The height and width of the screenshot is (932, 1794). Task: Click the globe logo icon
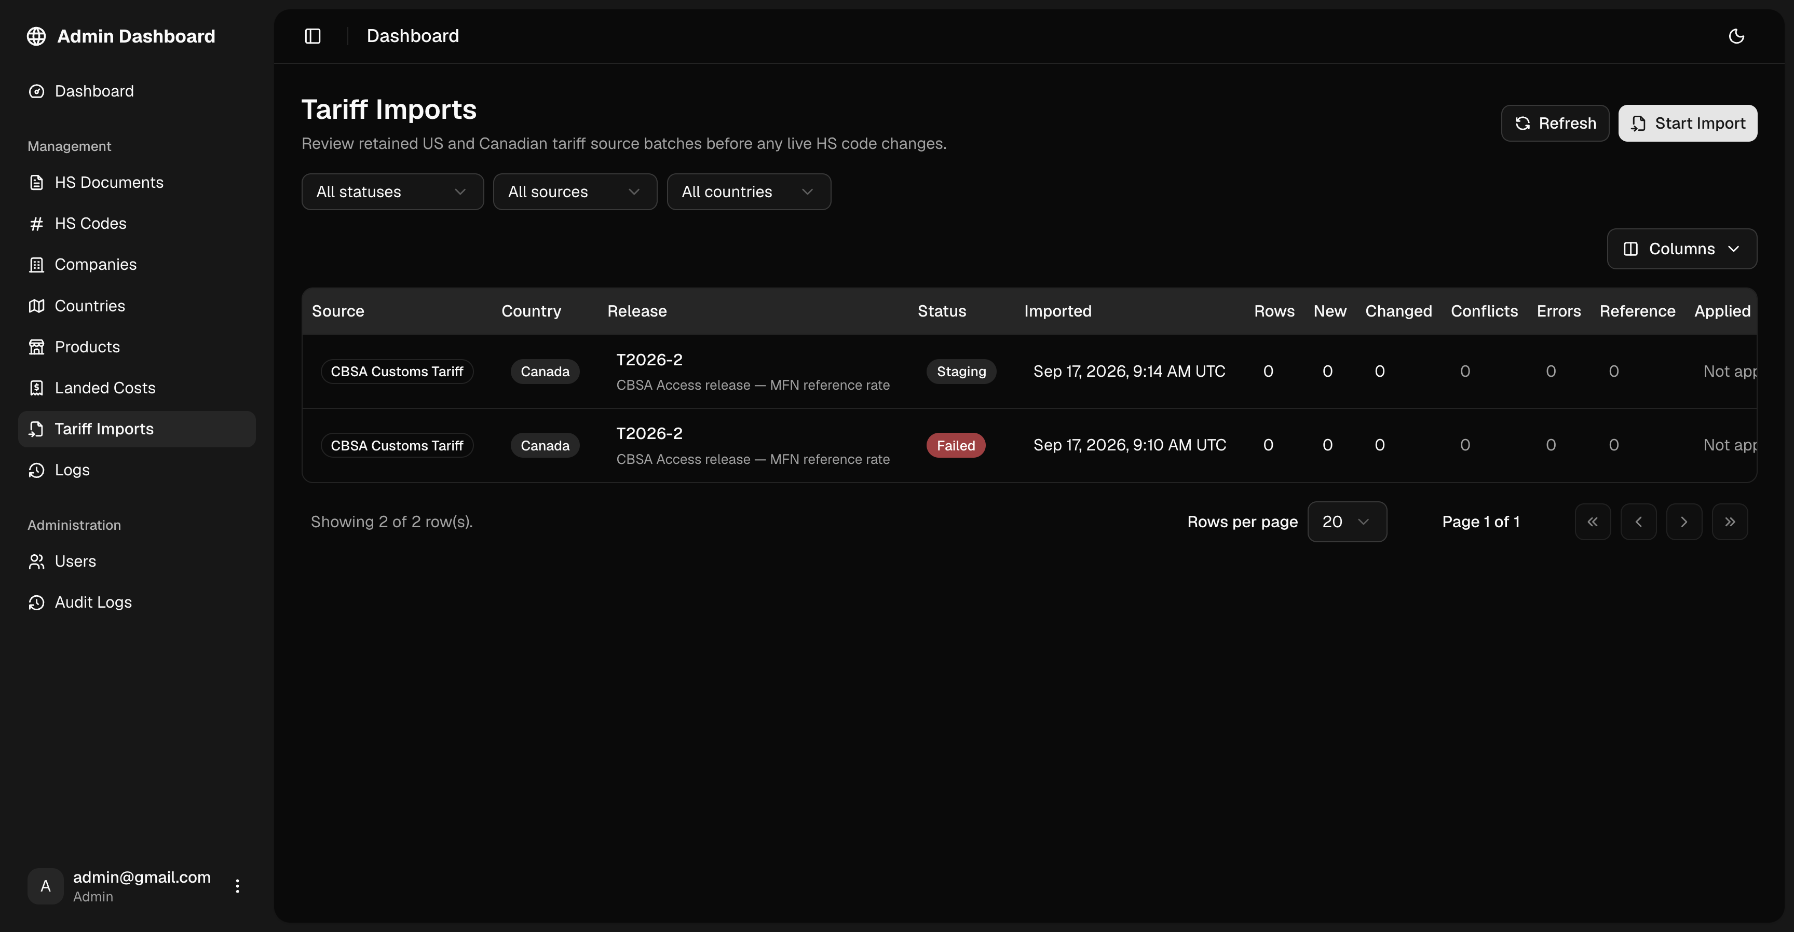click(36, 36)
